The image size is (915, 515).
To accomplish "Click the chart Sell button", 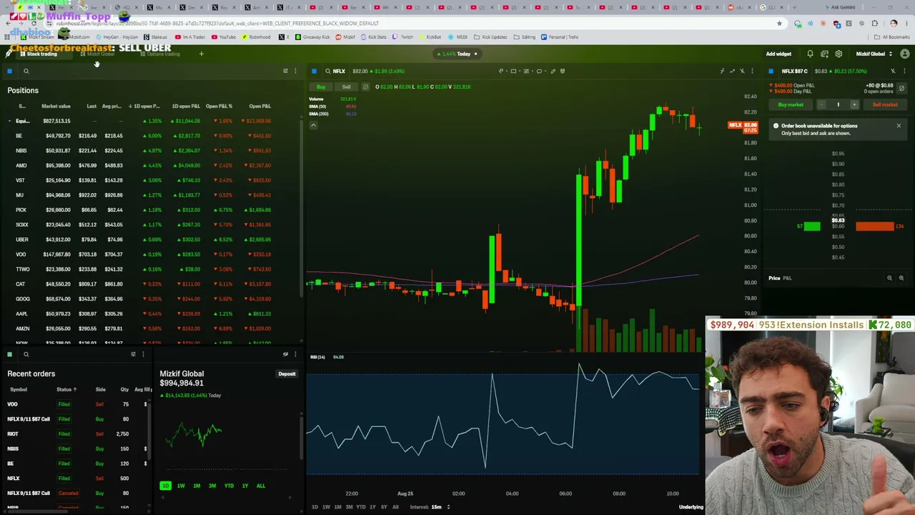I will point(346,87).
